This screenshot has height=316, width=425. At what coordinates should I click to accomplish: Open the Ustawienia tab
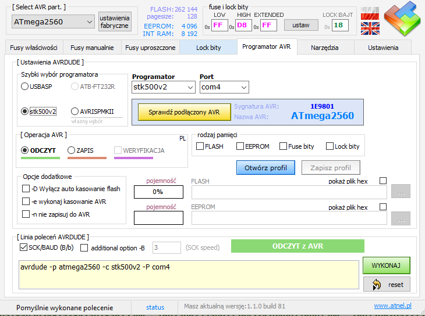pos(383,48)
